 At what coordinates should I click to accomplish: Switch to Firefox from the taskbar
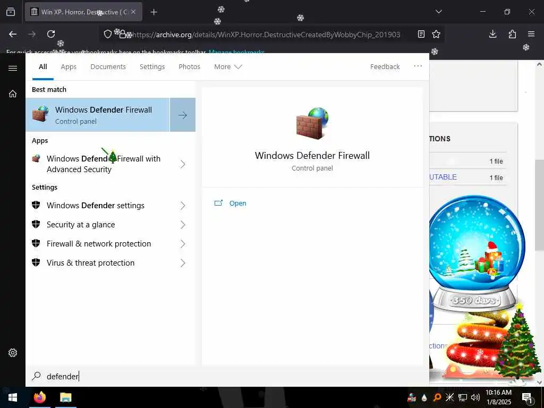click(39, 397)
